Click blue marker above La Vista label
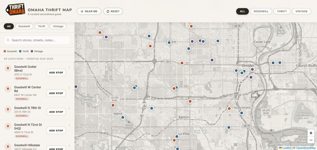The image size is (317, 150). click(177, 136)
